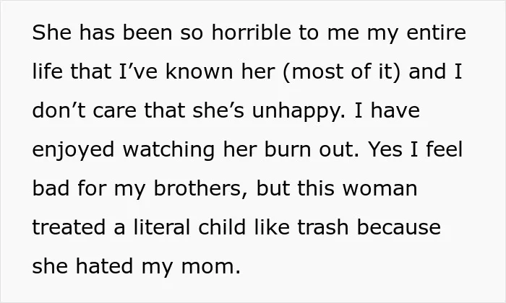Click the word "woman" in the text
Screen dimensions: 506x303
(x=379, y=190)
